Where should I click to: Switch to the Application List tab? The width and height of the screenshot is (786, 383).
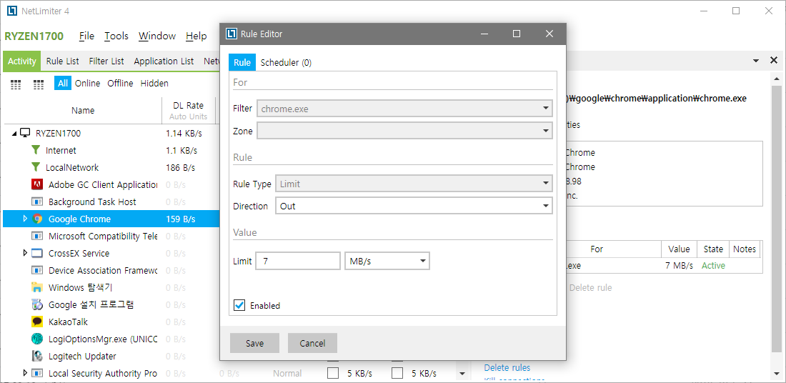164,61
